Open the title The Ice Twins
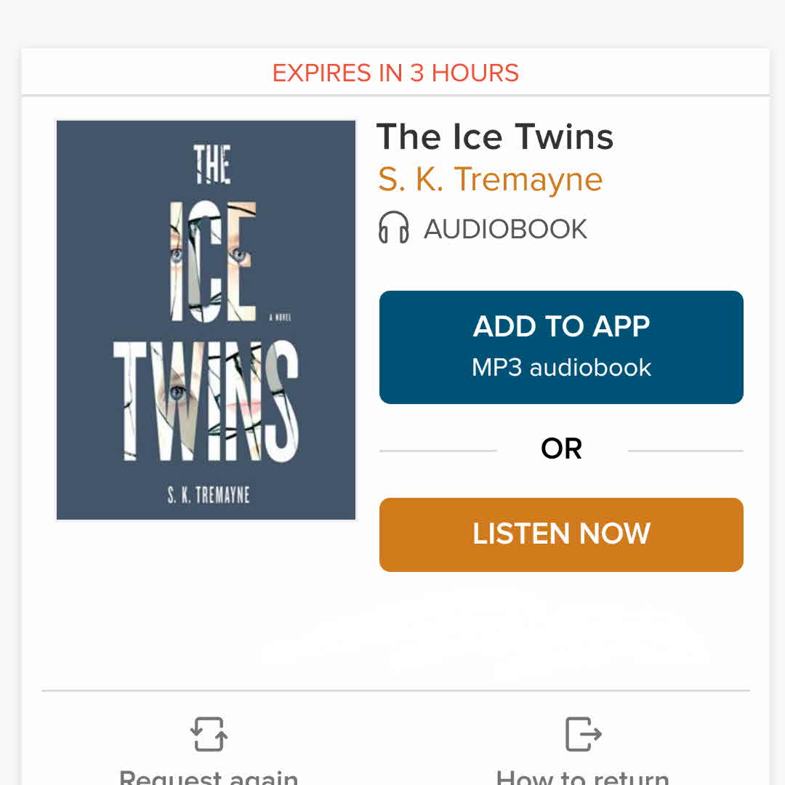This screenshot has height=785, width=785. (x=495, y=137)
